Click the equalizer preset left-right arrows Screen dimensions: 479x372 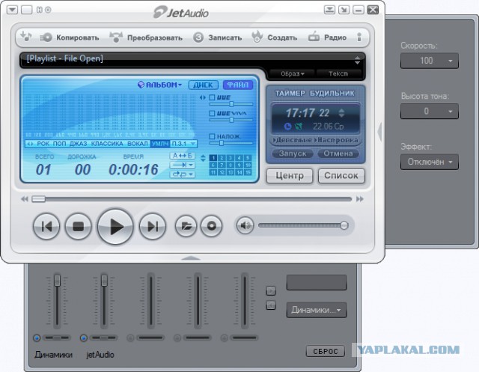point(30,144)
